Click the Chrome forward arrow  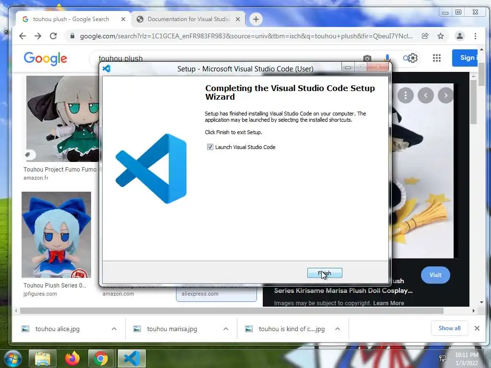[38, 36]
